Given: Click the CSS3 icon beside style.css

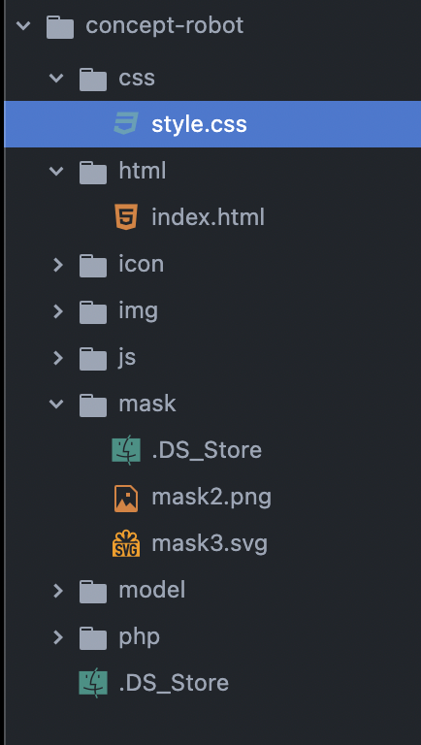Looking at the screenshot, I should [x=126, y=123].
